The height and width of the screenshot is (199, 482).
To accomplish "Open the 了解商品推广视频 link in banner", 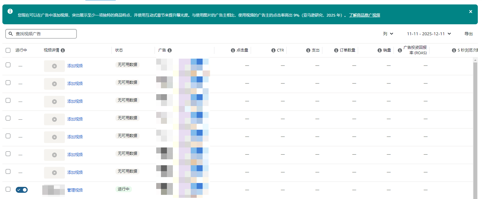I will [x=364, y=15].
